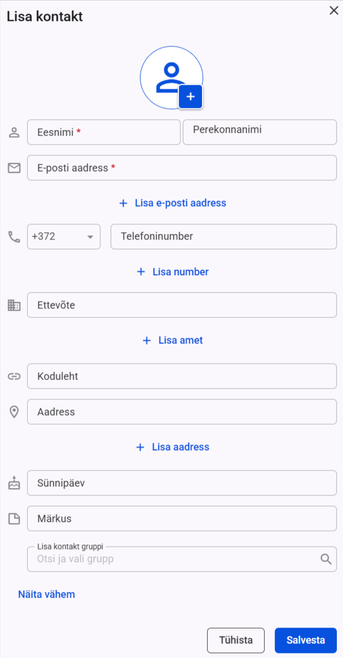Image resolution: width=343 pixels, height=658 pixels.
Task: Click the company building icon
Action: (x=14, y=305)
